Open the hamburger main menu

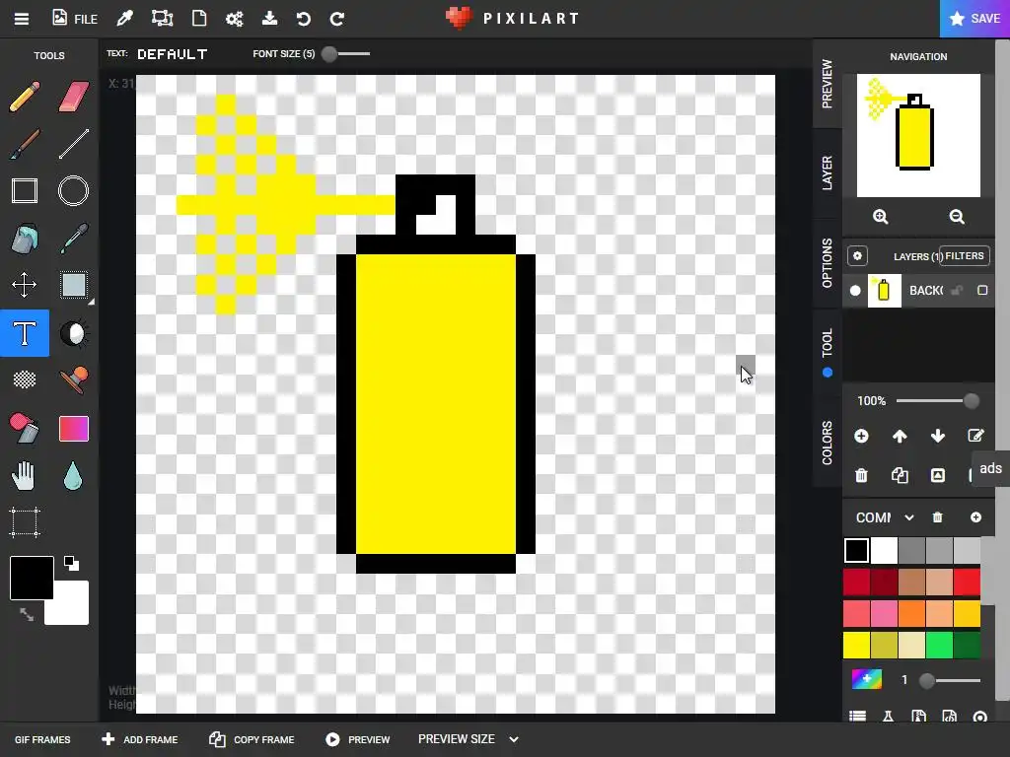22,19
